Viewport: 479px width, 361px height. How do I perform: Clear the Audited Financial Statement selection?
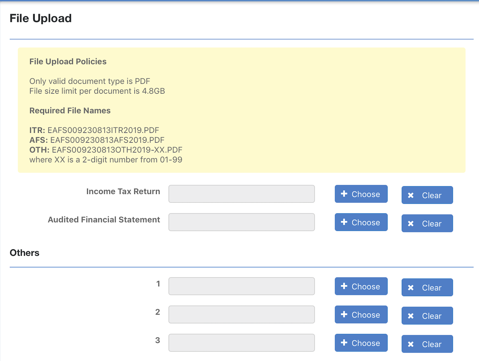pyautogui.click(x=427, y=223)
